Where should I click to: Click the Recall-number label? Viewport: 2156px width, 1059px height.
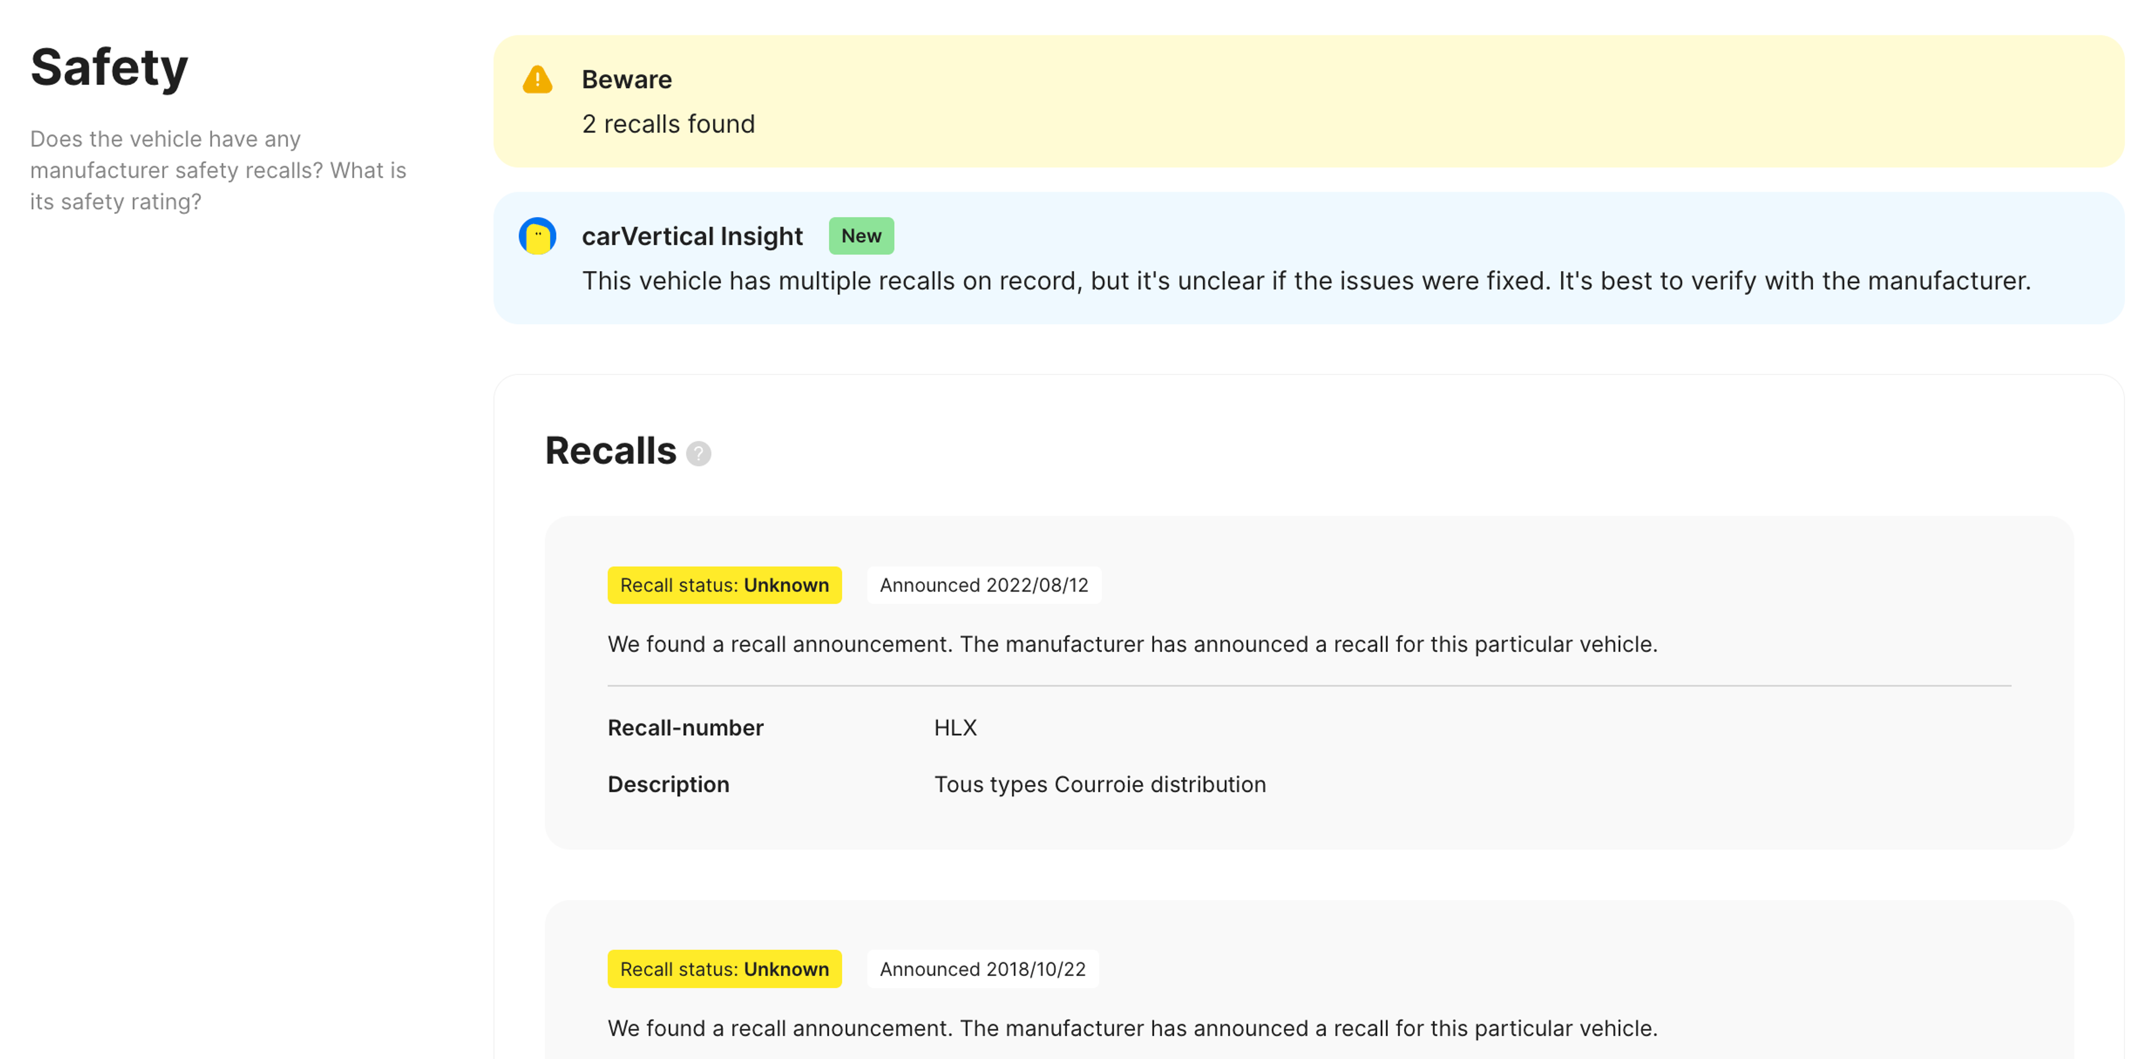point(684,728)
